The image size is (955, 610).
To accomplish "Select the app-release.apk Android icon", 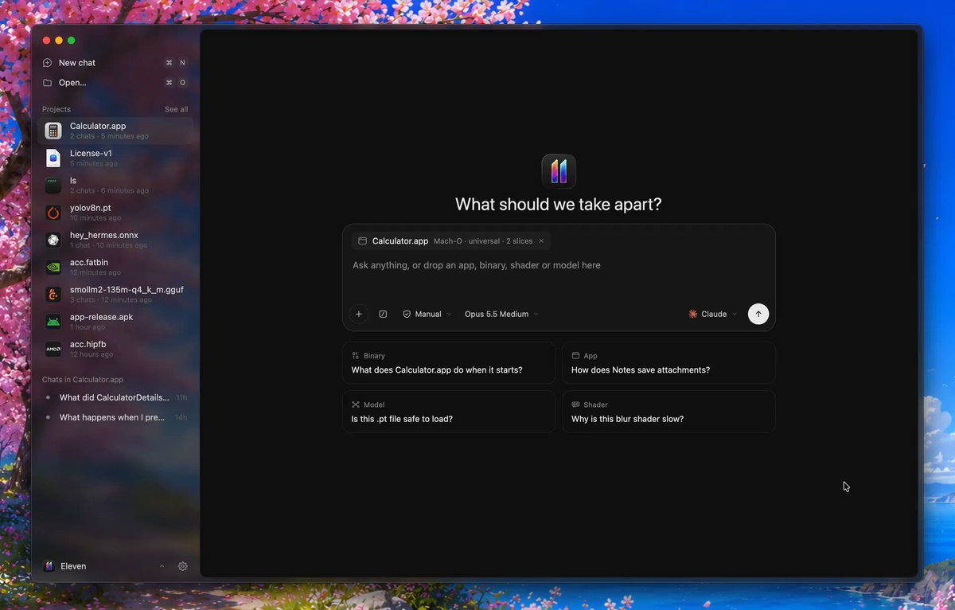I will click(x=53, y=322).
